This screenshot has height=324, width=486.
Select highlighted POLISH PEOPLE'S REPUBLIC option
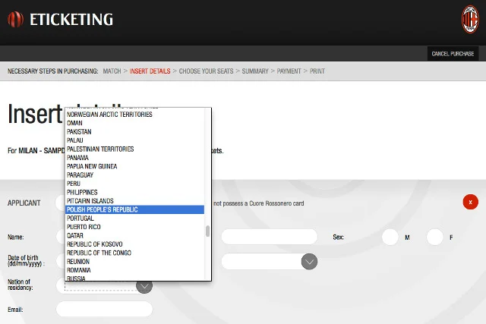[x=135, y=209]
